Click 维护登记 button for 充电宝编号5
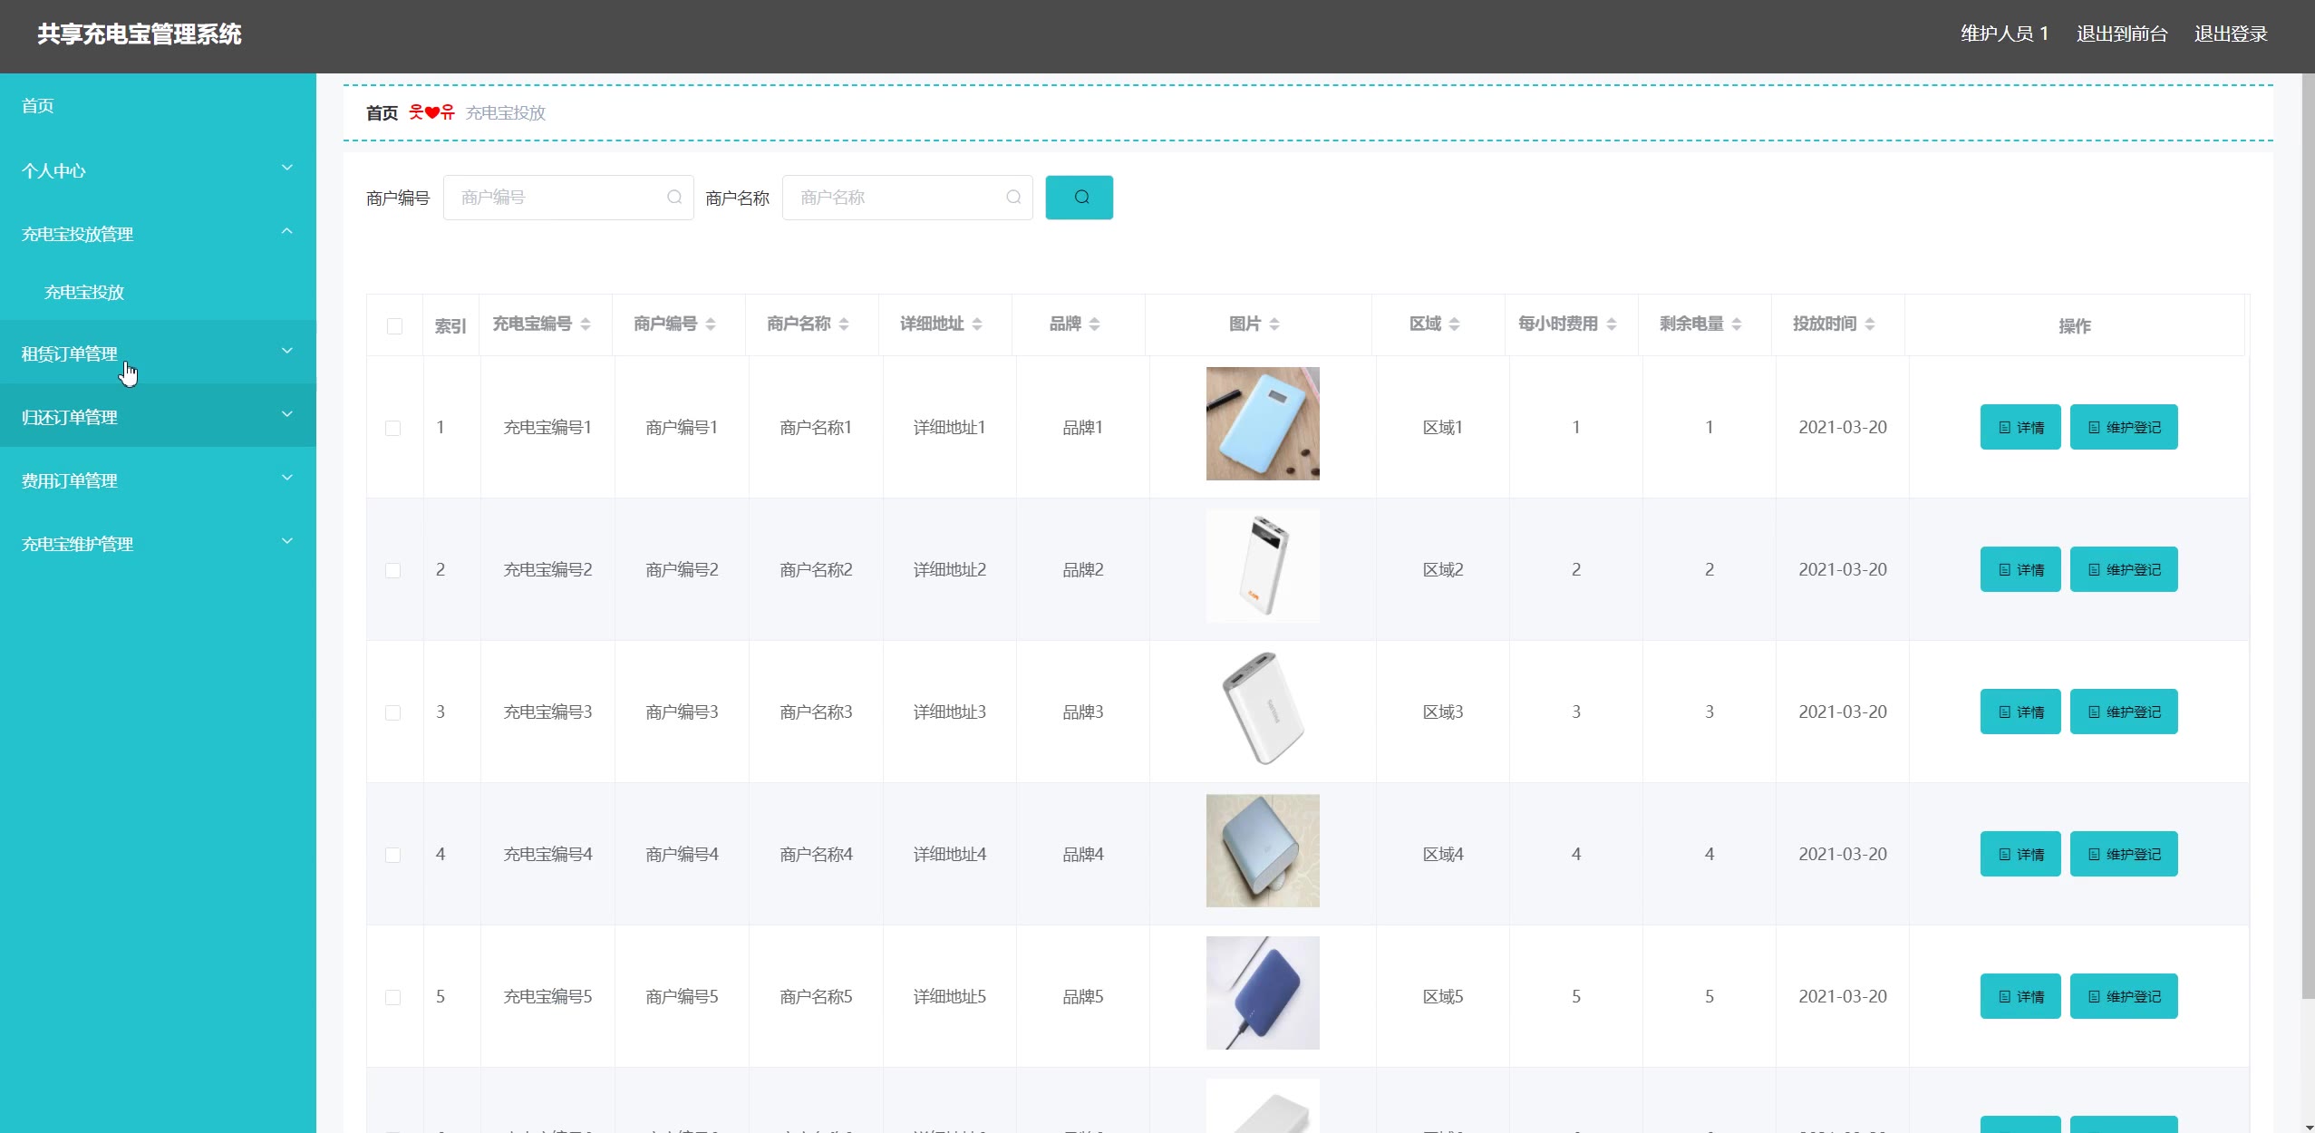Image resolution: width=2315 pixels, height=1133 pixels. coord(2124,996)
